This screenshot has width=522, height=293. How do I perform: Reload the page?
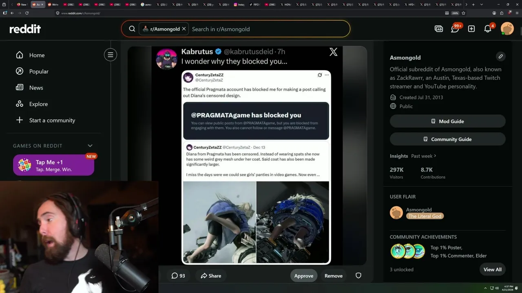coord(27,13)
